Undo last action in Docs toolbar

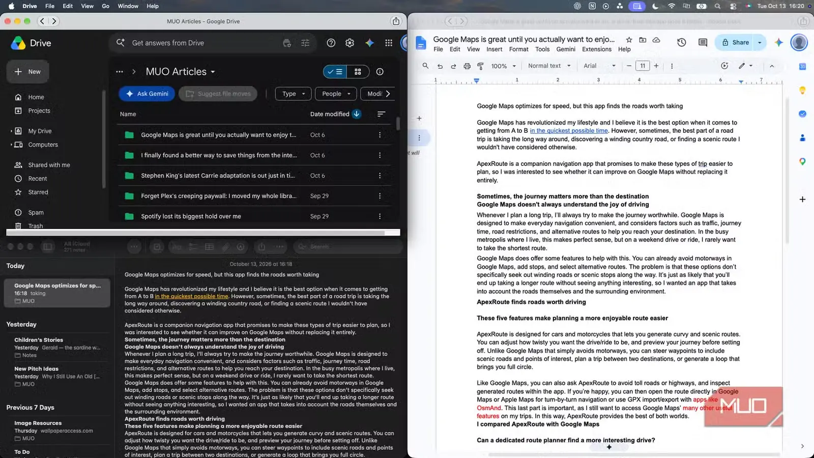coord(440,66)
